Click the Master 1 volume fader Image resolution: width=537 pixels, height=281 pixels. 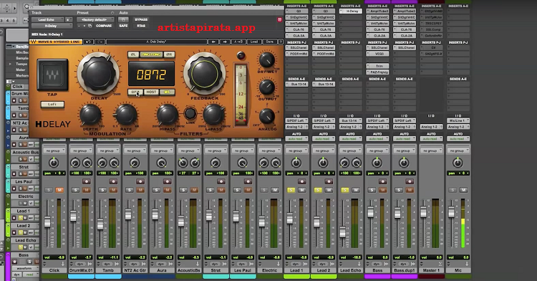[x=423, y=211]
